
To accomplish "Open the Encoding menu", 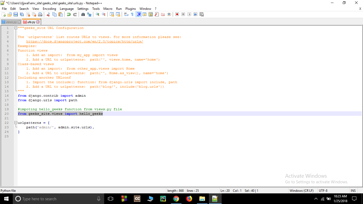I will [x=49, y=9].
